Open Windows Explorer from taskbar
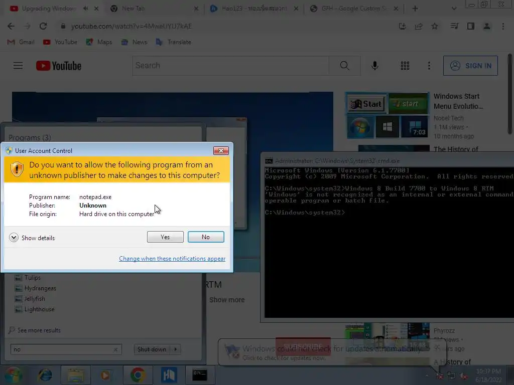This screenshot has height=385, width=514. 76,375
